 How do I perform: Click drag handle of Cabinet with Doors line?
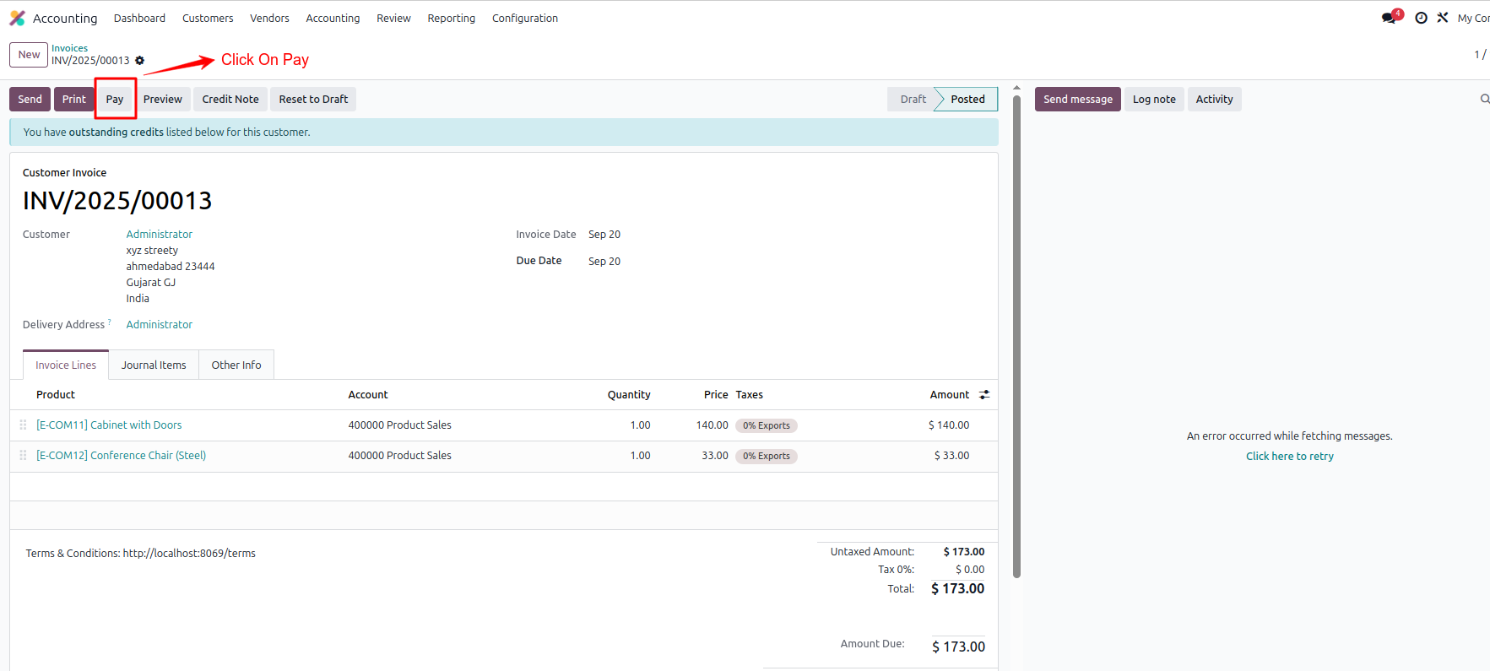(23, 425)
